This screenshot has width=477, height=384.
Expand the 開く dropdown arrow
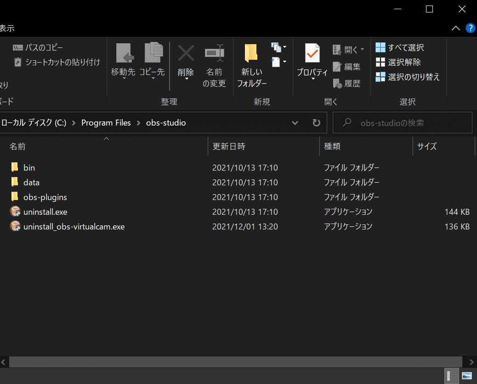tap(362, 49)
